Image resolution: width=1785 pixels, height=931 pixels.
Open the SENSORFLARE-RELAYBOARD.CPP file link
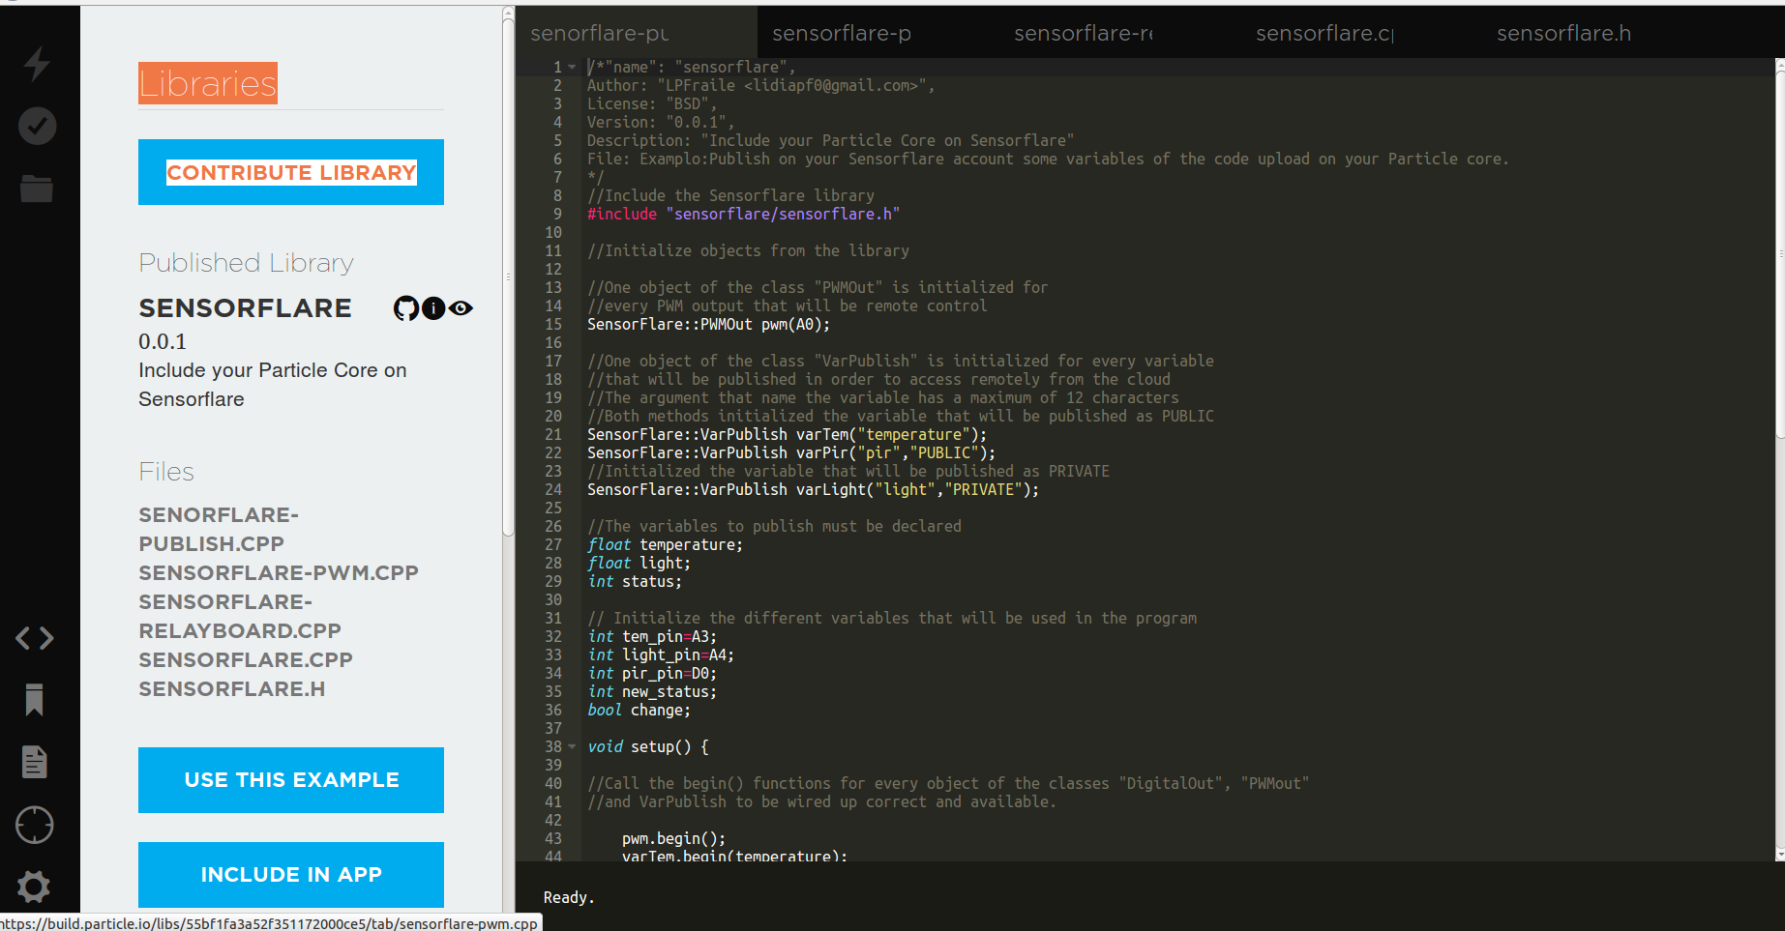[240, 617]
